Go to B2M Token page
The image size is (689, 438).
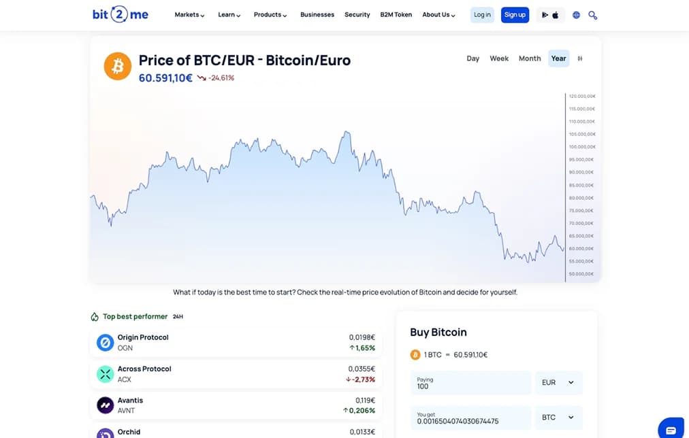click(x=396, y=15)
